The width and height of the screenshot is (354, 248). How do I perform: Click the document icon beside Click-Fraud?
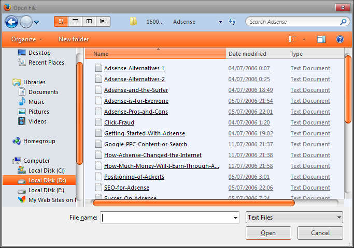(98, 122)
